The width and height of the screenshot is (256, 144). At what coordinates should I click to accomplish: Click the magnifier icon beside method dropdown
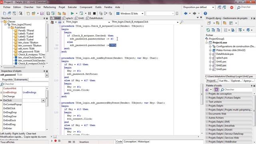[x=181, y=22]
